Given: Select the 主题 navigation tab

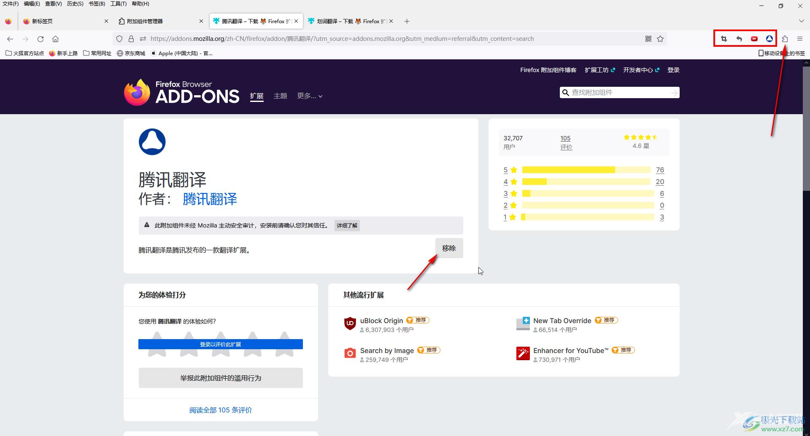Looking at the screenshot, I should pyautogui.click(x=280, y=96).
